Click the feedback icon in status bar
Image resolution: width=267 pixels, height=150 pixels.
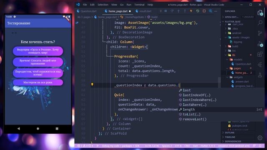pos(254,146)
